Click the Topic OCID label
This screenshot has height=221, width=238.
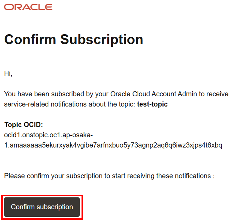tap(24, 125)
